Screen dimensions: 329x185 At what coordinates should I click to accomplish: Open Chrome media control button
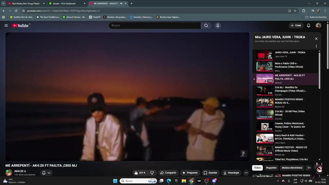[x=313, y=11]
